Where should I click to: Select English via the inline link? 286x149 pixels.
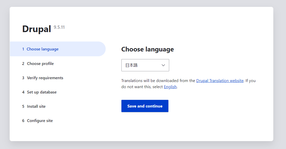tap(170, 87)
